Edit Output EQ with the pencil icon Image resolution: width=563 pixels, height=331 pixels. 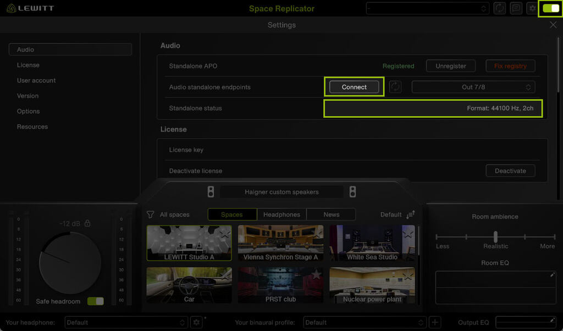[x=552, y=320]
